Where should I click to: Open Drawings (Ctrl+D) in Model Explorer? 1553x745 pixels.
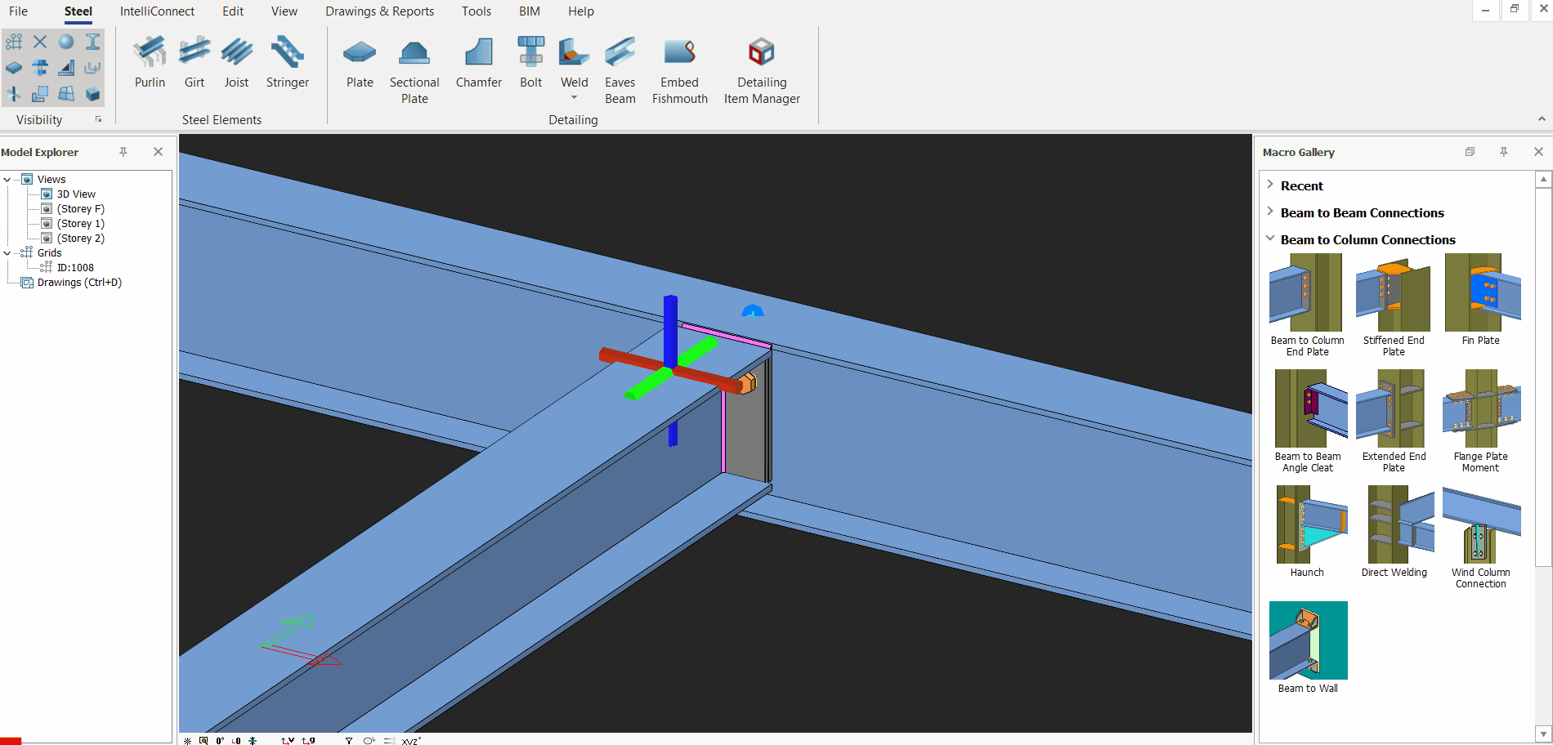[x=79, y=283]
